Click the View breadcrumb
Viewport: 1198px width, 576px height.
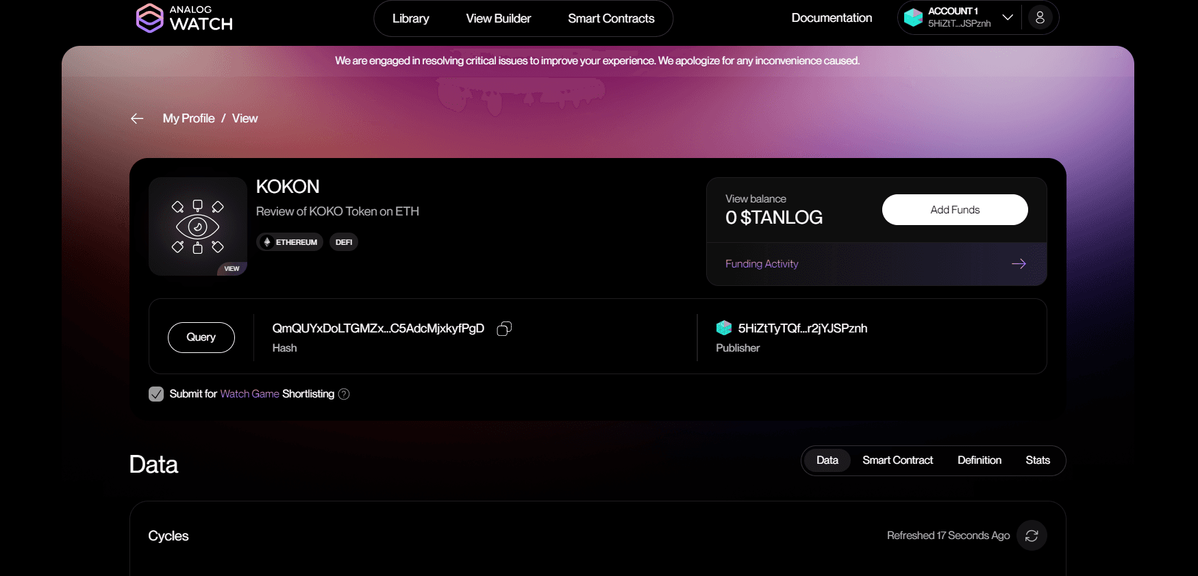[245, 118]
